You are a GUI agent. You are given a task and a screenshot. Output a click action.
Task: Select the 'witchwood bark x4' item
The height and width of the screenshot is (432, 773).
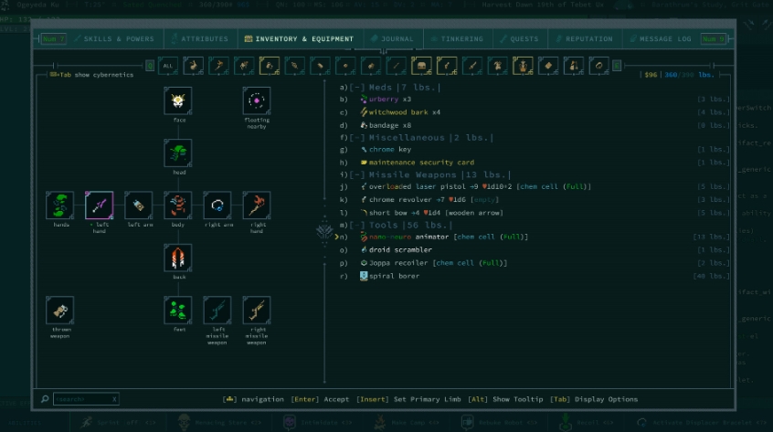(x=535, y=112)
